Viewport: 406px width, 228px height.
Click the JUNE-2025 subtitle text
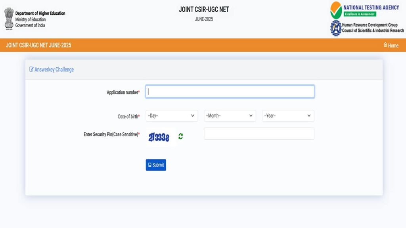[204, 19]
